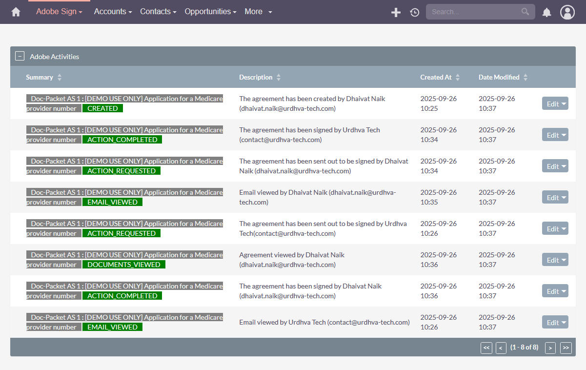Open the notifications bell
The width and height of the screenshot is (586, 370).
click(x=546, y=12)
